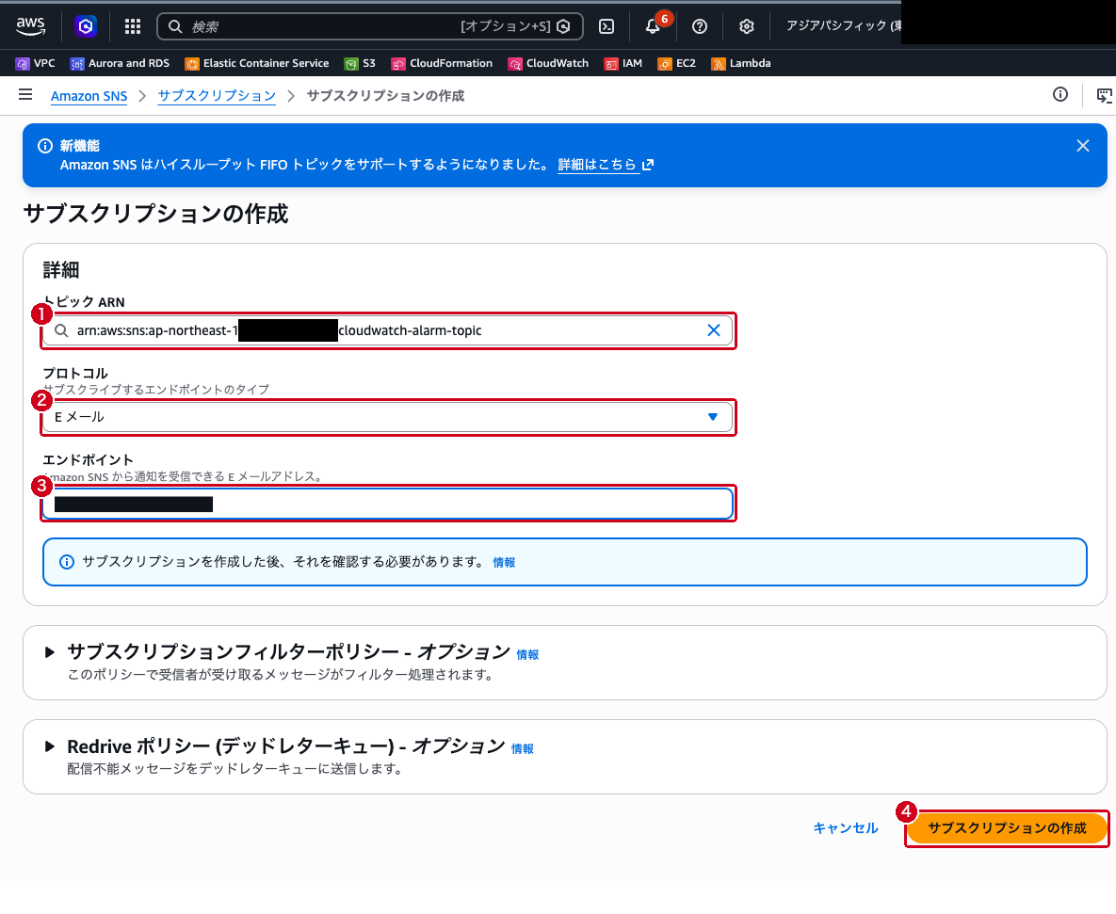Screen dimensions: 1116x914
Task: Open the AWS home logo
Action: [30, 26]
